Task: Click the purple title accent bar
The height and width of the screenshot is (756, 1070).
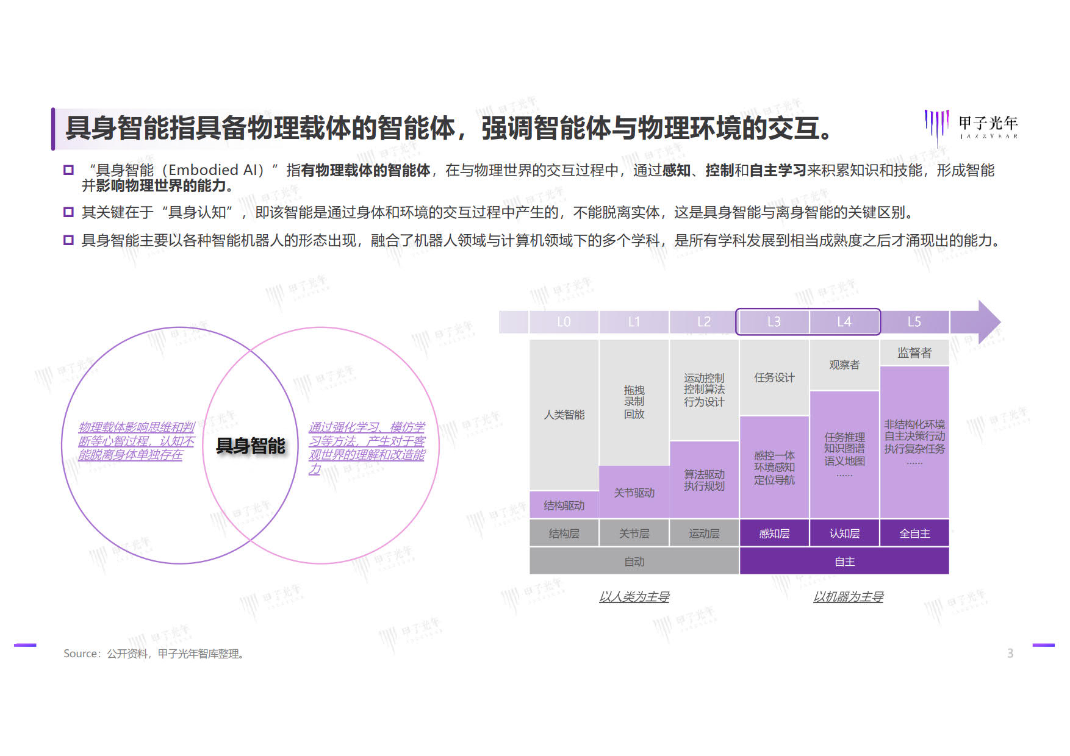Action: [x=53, y=129]
